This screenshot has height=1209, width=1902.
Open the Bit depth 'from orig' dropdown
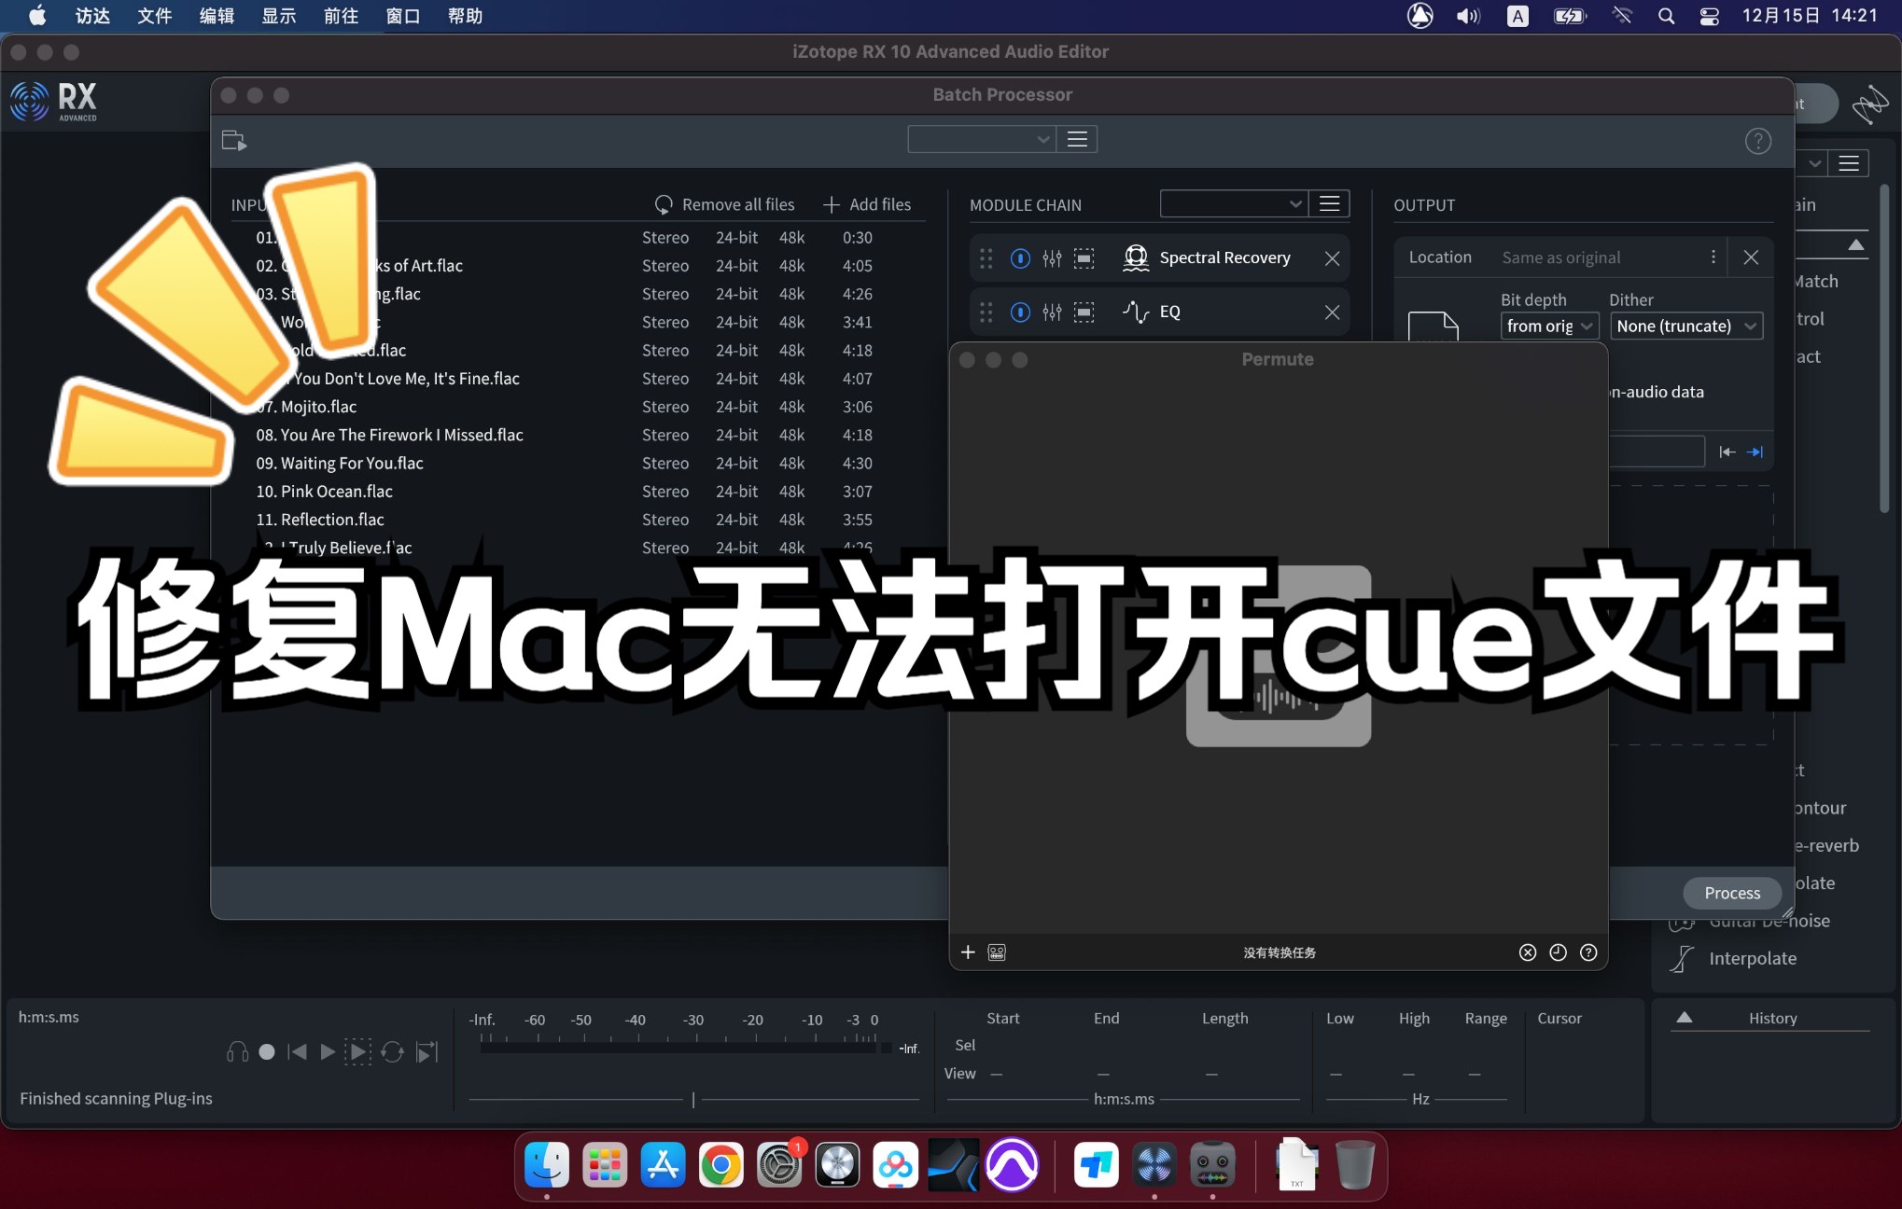(1549, 326)
